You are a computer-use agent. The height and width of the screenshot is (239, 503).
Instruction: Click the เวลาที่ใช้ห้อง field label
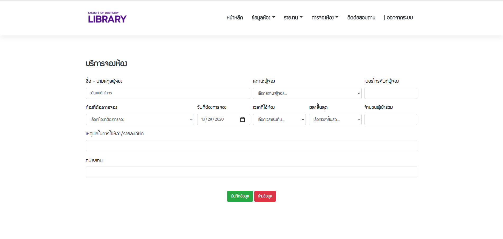264,107
